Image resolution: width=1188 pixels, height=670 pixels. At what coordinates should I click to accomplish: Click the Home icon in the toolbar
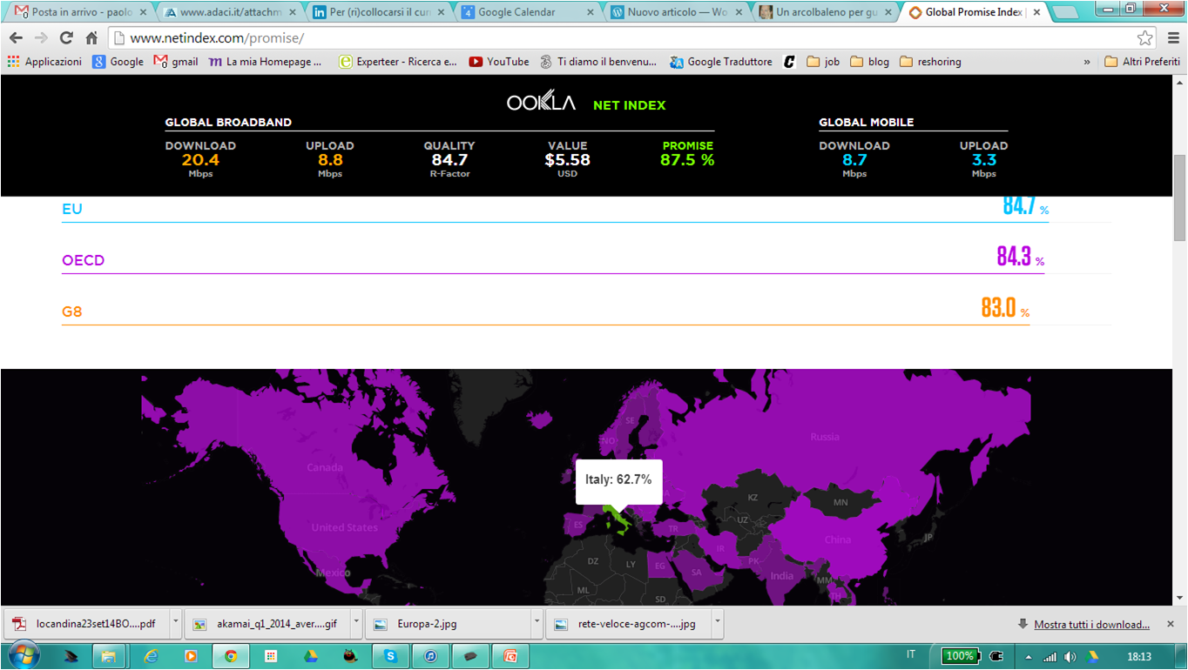click(x=91, y=38)
